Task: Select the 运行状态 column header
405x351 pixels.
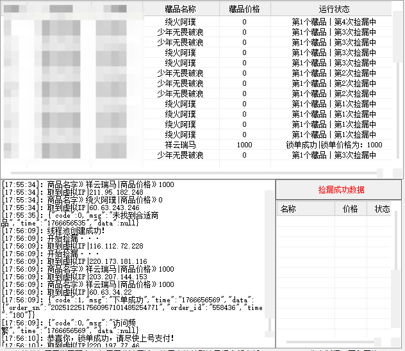Action: [334, 9]
